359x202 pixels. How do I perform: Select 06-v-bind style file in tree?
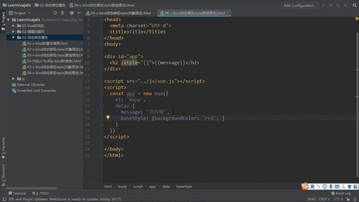tap(52, 73)
